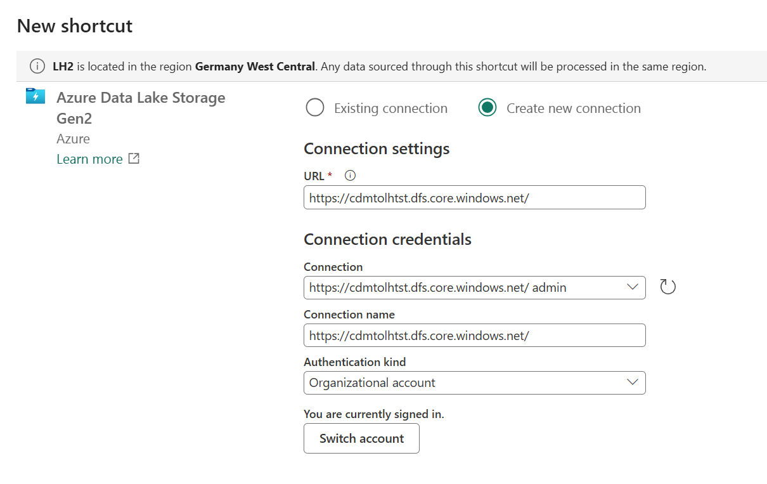Click the Connection name text field
Viewport: 767px width, 484px height.
(474, 335)
